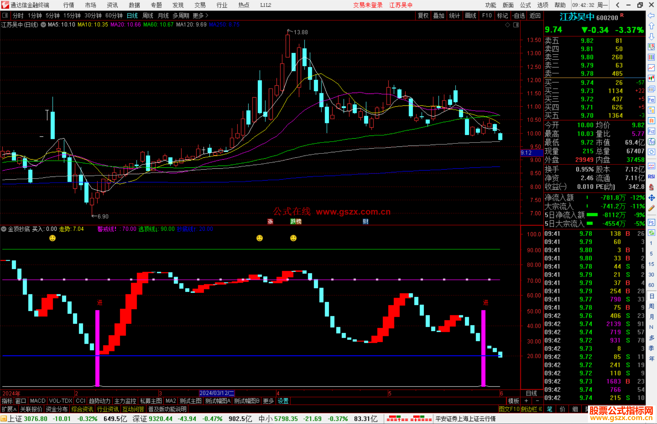Screen dimensions: 657x424
Task: Toggle the round icon beside 金顶抄底 indicator
Action: tap(4, 229)
